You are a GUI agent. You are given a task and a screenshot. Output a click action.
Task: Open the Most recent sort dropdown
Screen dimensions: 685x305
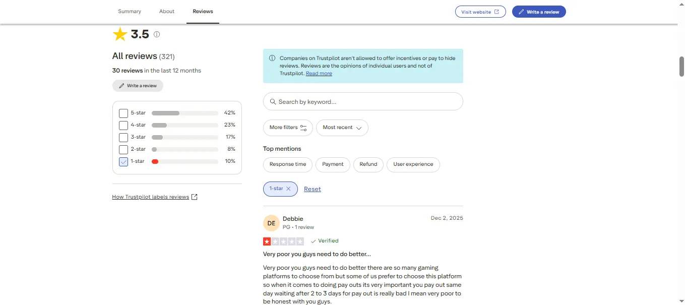click(342, 128)
